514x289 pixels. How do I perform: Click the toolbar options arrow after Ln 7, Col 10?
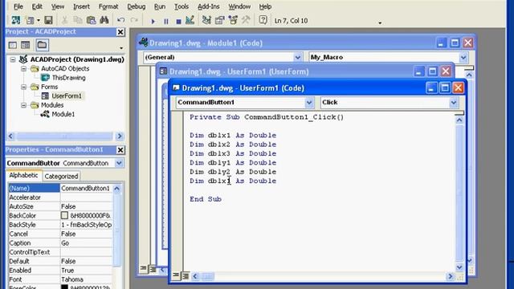coord(380,23)
